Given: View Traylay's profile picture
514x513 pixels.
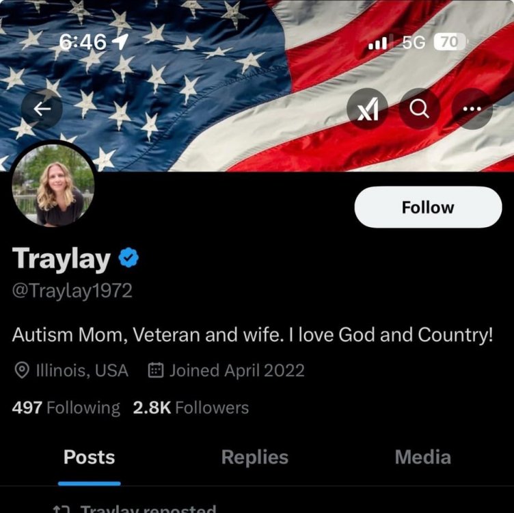Looking at the screenshot, I should 53,185.
